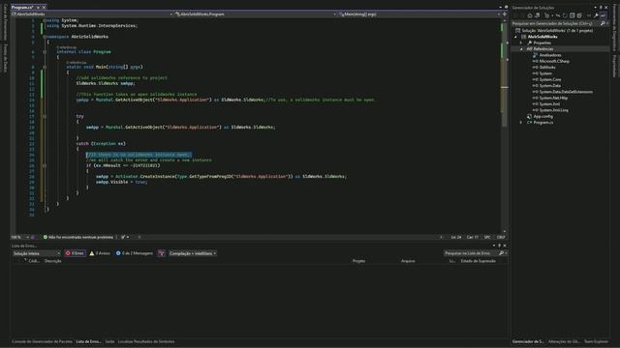This screenshot has width=620, height=348.
Task: Toggle the show all files icon
Action: coord(579,15)
